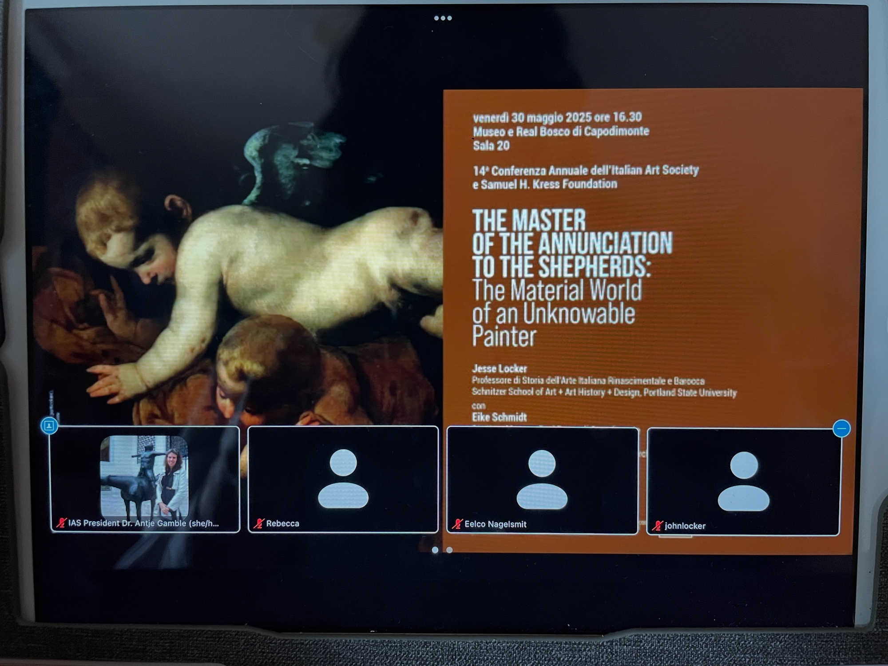
Task: Click johnlocker's placeholder avatar icon
Action: click(743, 481)
